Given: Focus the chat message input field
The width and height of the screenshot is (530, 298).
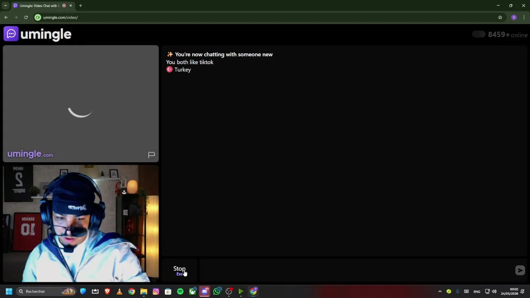Looking at the screenshot, I should pos(356,270).
